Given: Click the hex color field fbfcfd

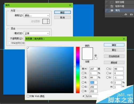Looking at the screenshot, I should pyautogui.click(x=92, y=96).
